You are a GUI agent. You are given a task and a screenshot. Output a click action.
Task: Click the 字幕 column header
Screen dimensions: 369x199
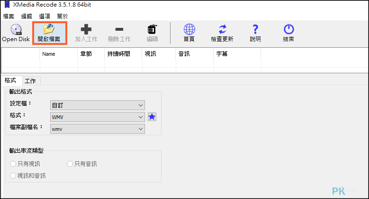237,54
